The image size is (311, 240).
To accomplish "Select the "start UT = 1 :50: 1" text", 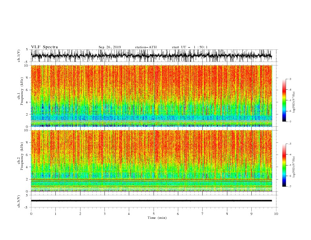I will pyautogui.click(x=190, y=47).
